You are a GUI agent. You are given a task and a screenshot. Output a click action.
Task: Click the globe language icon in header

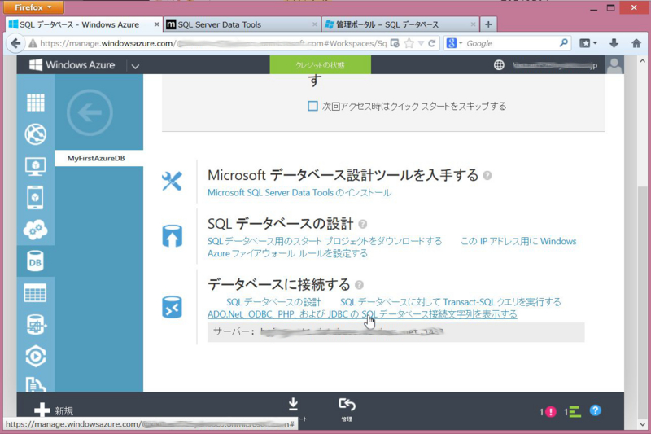tap(499, 65)
